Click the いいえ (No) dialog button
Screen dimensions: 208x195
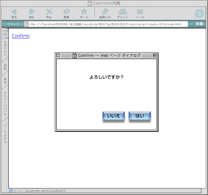114,116
